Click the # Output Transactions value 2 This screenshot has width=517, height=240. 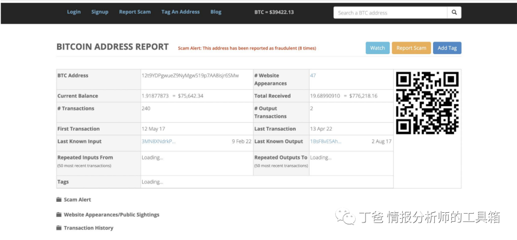[x=312, y=109]
